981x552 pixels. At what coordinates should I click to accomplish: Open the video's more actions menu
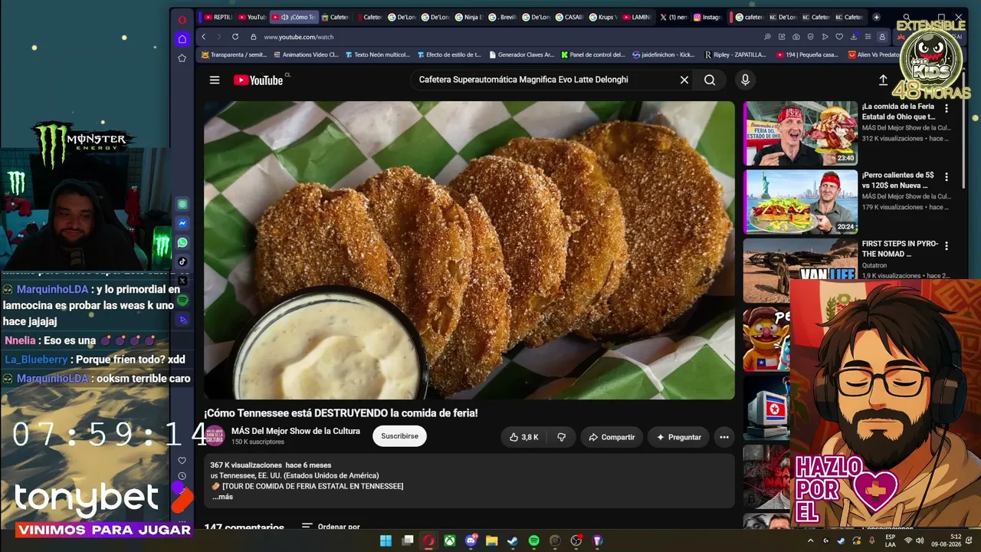click(x=724, y=437)
